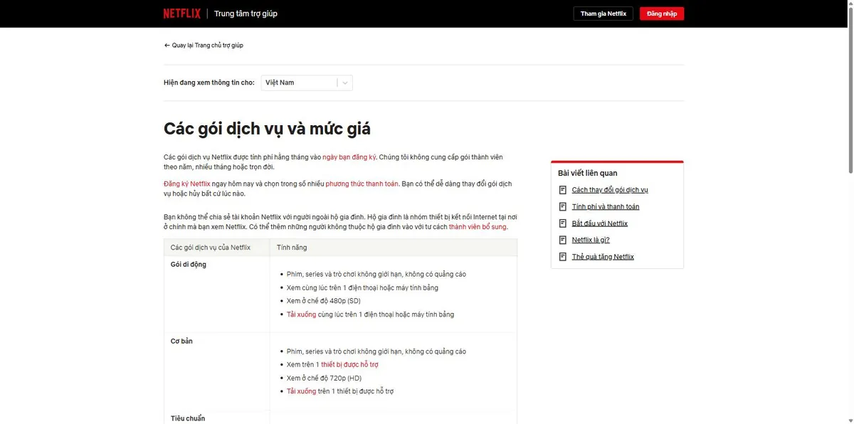Open the thiết bị được hỗ trợ link
This screenshot has height=424, width=854.
pyautogui.click(x=349, y=365)
